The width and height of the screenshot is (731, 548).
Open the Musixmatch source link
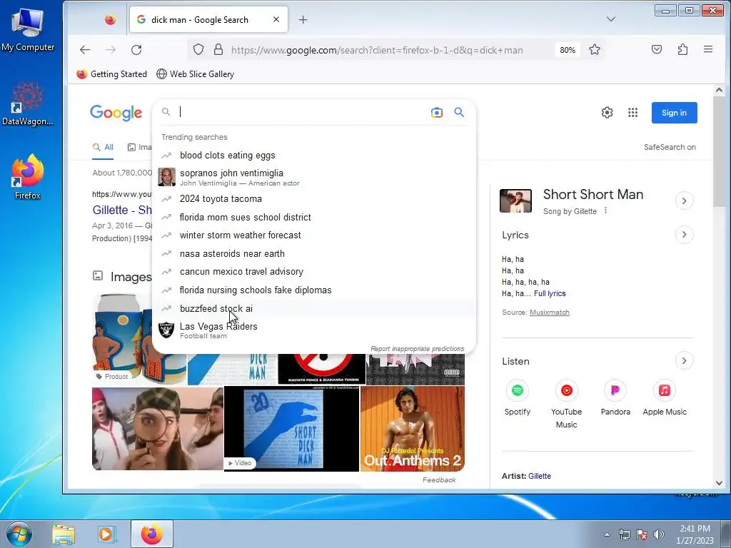[550, 313]
